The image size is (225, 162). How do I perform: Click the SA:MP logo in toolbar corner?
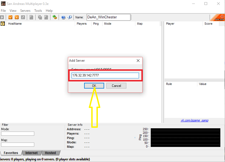tap(217, 18)
